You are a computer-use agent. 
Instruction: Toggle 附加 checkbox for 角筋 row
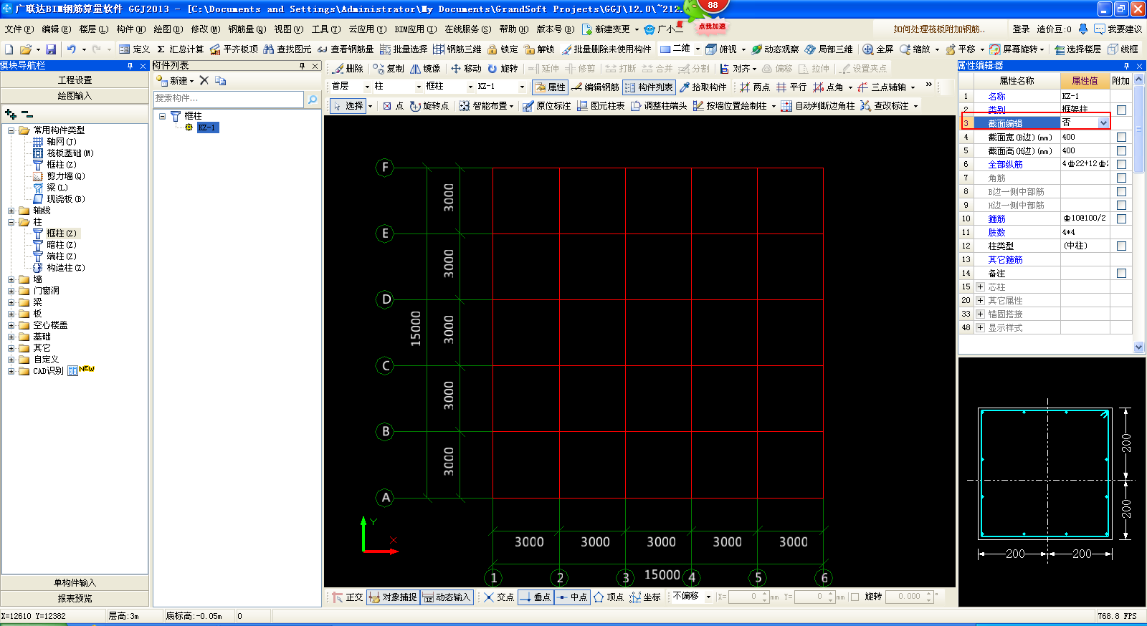tap(1121, 178)
